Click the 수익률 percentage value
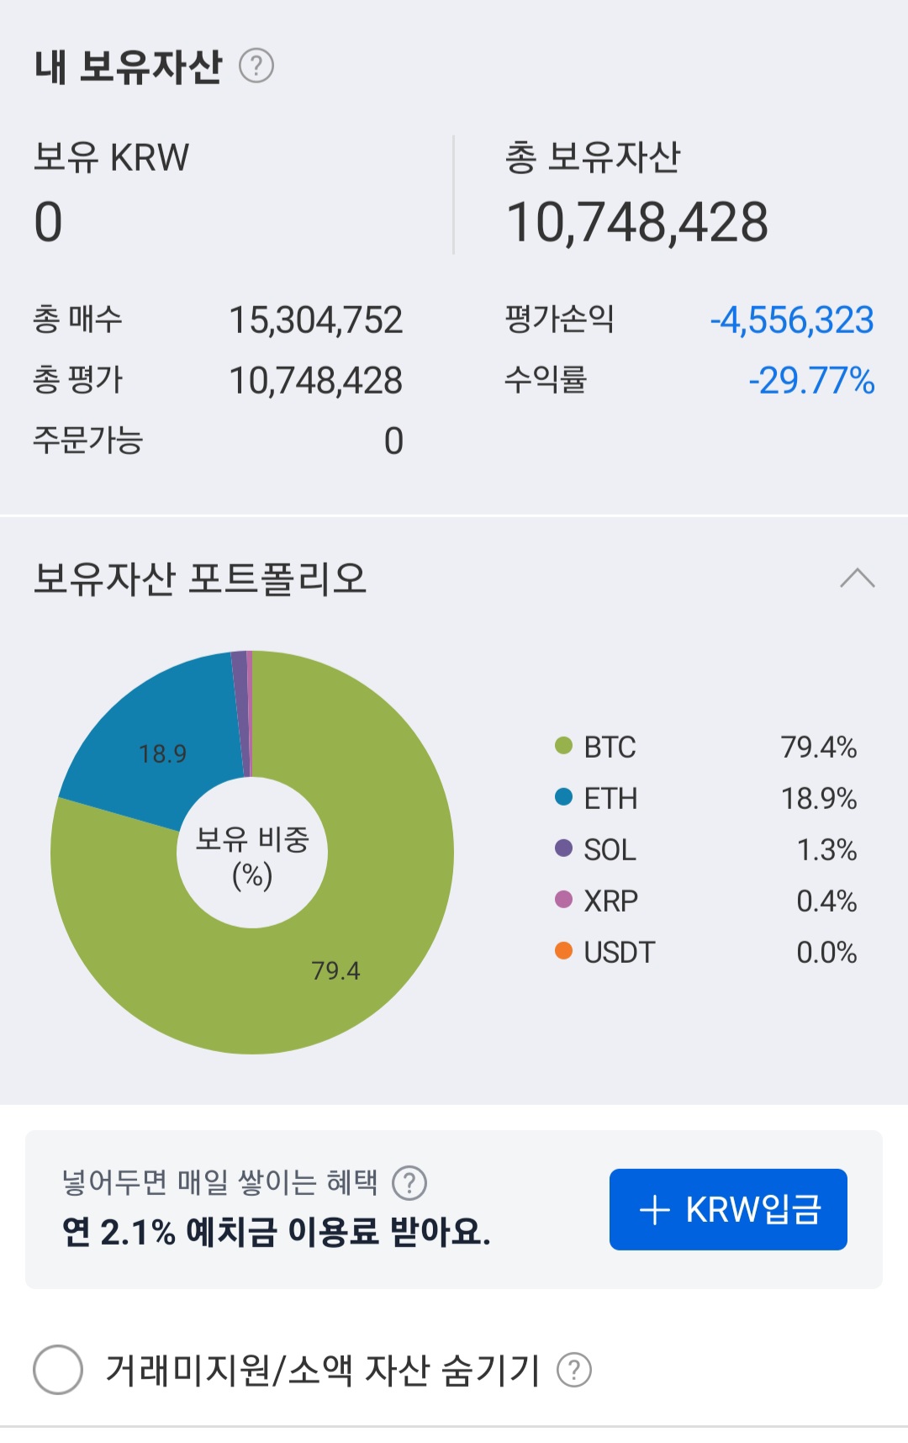Screen dimensions: 908x1443 [811, 381]
